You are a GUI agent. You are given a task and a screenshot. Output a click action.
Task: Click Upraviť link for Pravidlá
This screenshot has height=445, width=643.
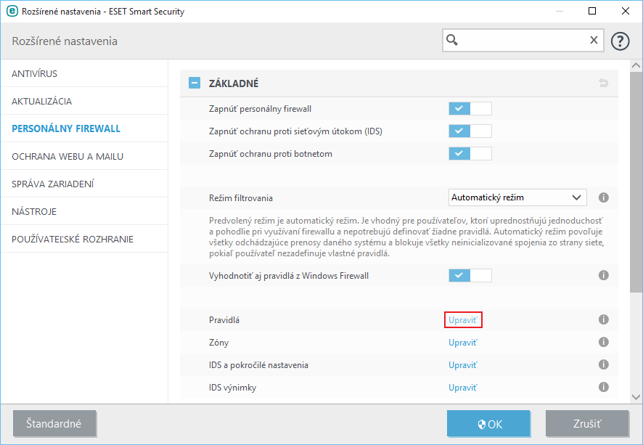[463, 320]
